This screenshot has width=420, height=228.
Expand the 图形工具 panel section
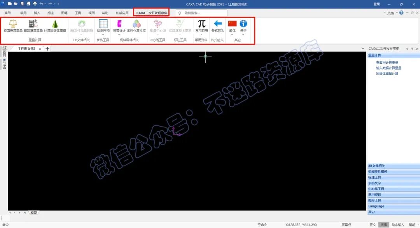[x=393, y=200]
